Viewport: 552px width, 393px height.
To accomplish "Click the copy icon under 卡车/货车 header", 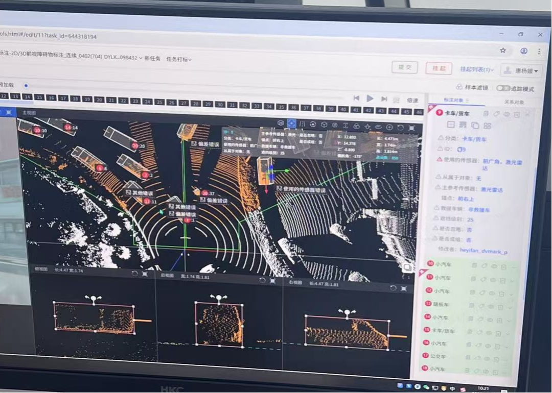I will tap(475, 125).
